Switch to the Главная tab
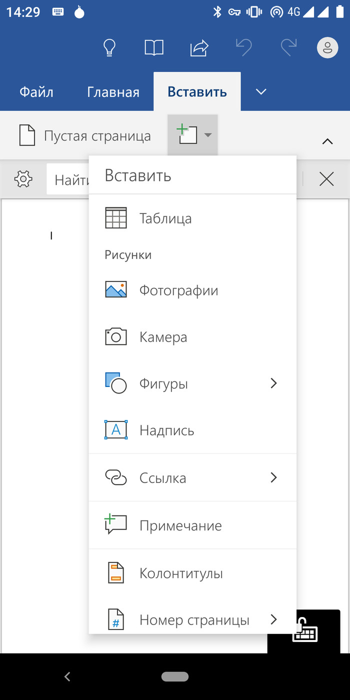 coord(113,92)
